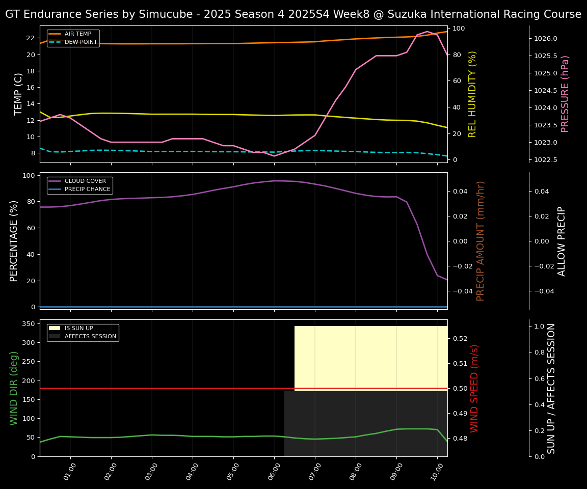Click the IS SUN UP legend swatch

click(x=55, y=328)
